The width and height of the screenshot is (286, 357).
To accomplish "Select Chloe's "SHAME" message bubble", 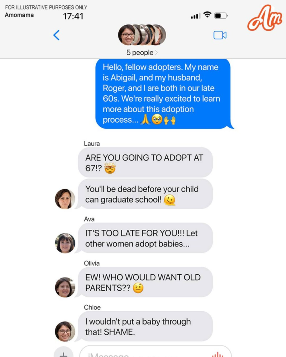I will tap(145, 326).
